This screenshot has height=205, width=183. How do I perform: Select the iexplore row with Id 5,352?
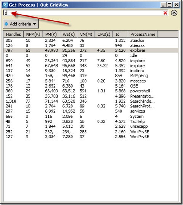tap(91, 66)
